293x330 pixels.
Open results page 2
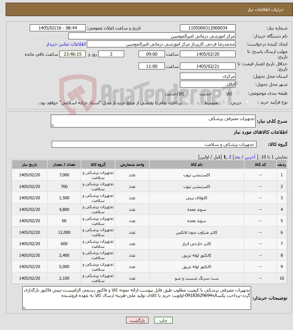tap(230, 157)
